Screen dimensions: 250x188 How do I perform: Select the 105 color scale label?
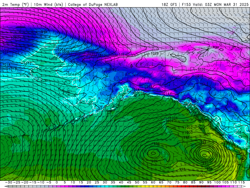(x=225, y=182)
